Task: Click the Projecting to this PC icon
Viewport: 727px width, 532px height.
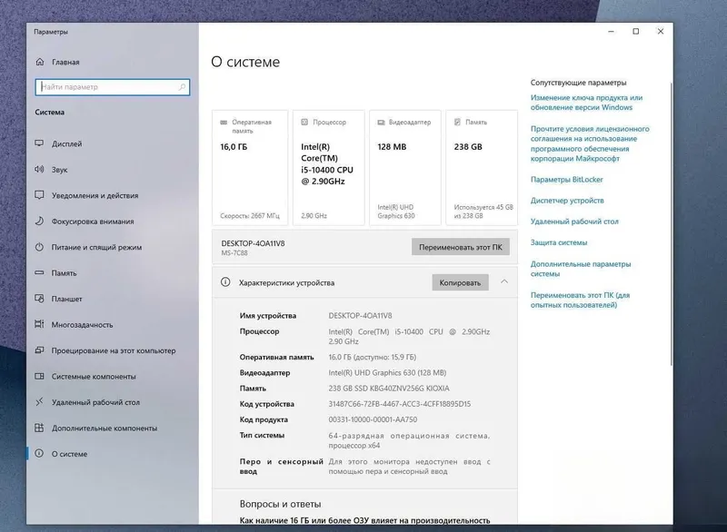Action: point(39,350)
